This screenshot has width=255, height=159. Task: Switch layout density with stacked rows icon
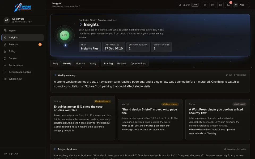coord(213,5)
